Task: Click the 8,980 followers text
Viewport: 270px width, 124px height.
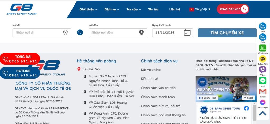Action: tap(205, 93)
